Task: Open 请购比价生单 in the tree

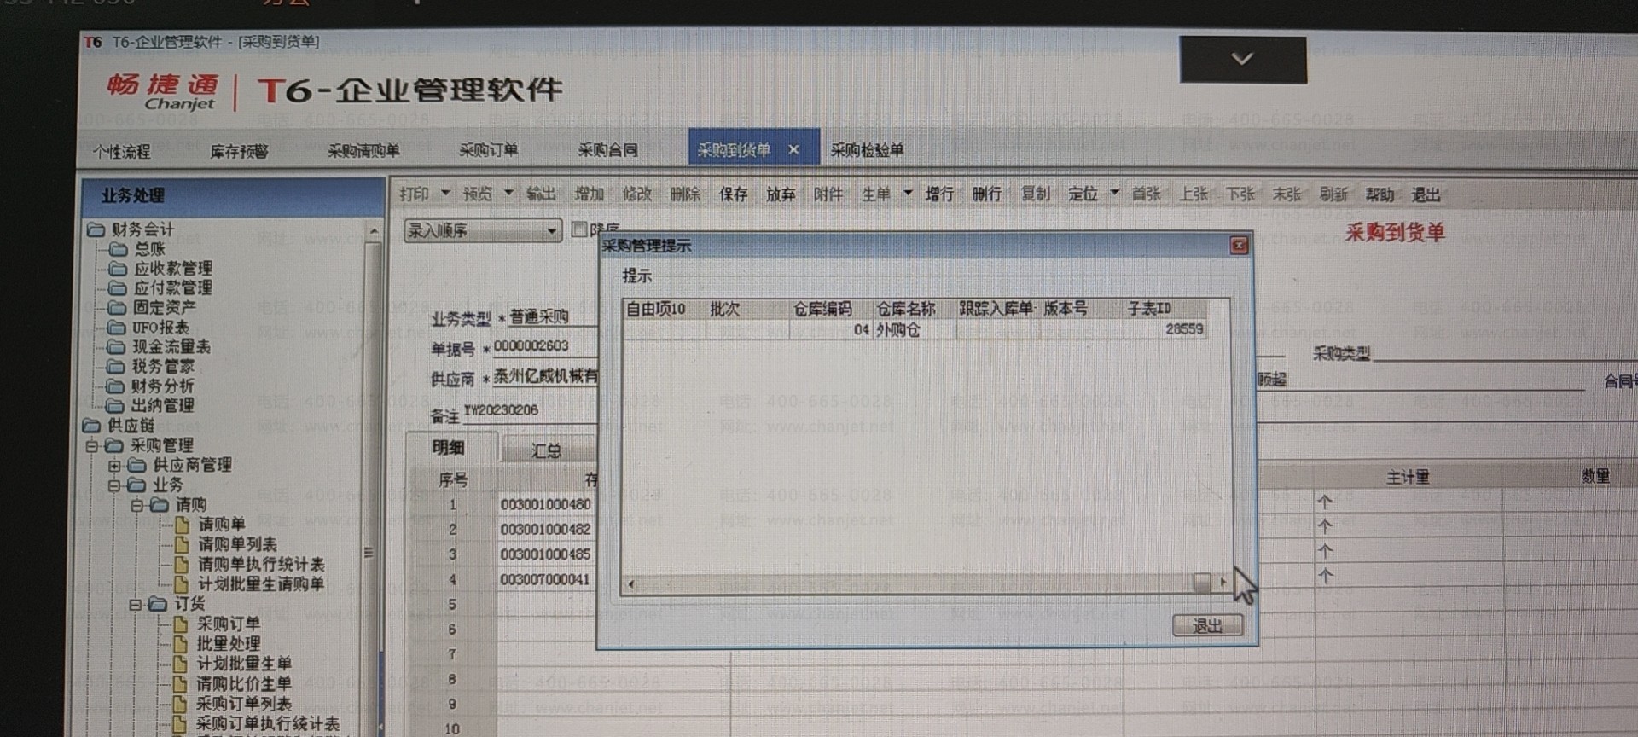Action: (x=243, y=684)
